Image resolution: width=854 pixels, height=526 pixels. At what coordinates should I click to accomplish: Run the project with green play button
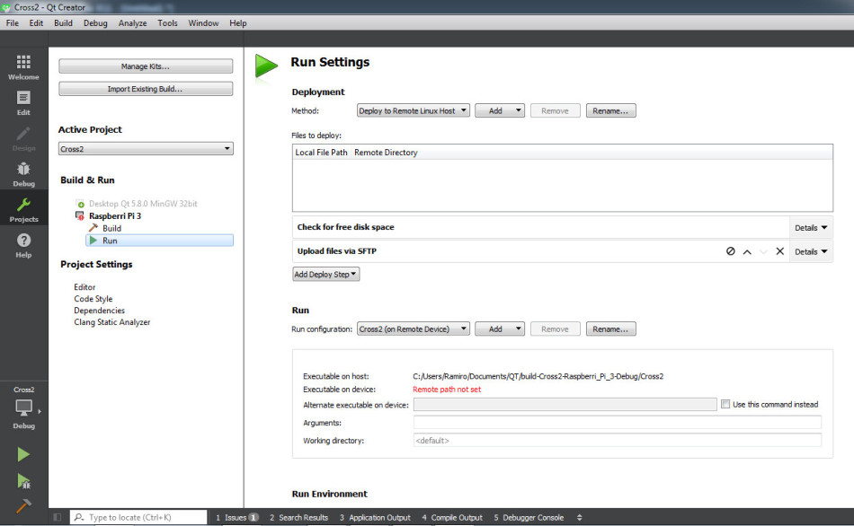tap(23, 454)
